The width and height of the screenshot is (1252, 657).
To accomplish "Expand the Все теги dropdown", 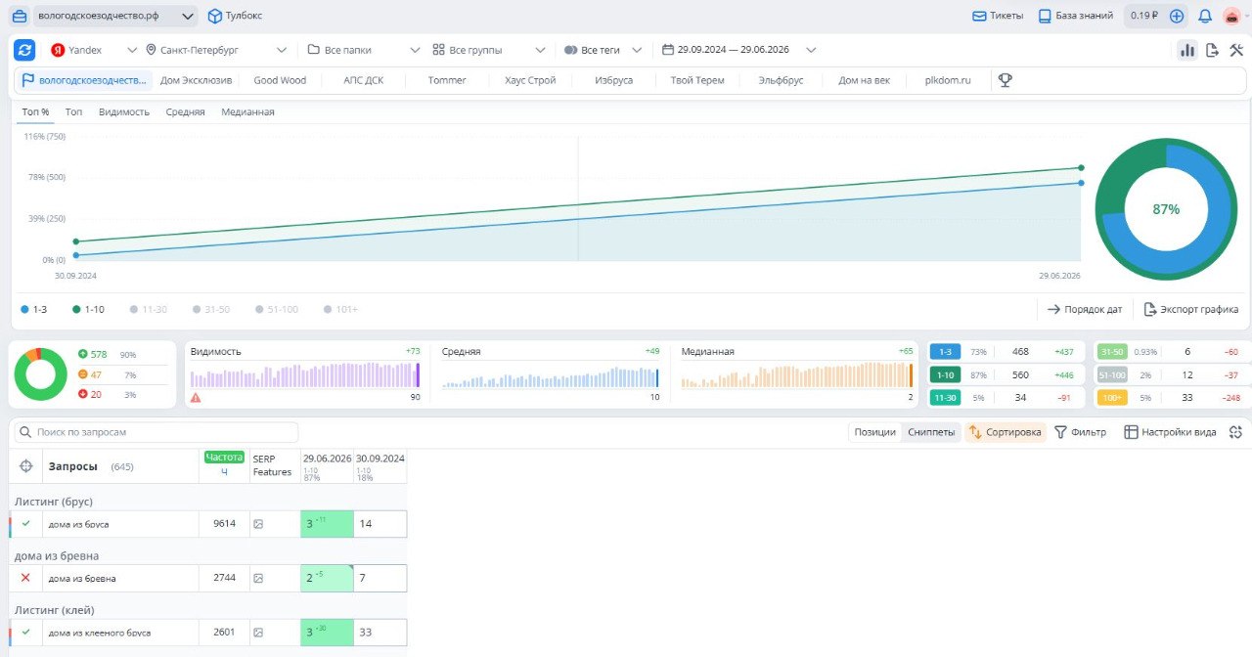I will click(x=604, y=50).
